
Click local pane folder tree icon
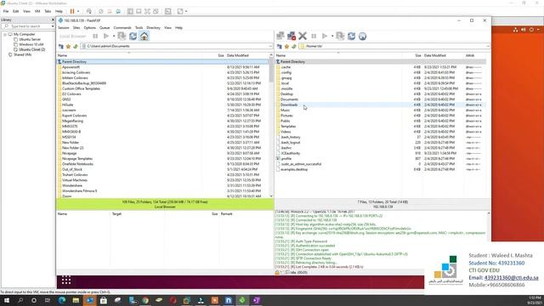pyautogui.click(x=61, y=46)
